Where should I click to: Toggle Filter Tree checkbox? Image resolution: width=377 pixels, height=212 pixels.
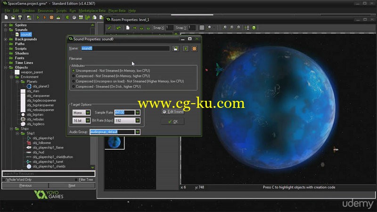(x=76, y=179)
